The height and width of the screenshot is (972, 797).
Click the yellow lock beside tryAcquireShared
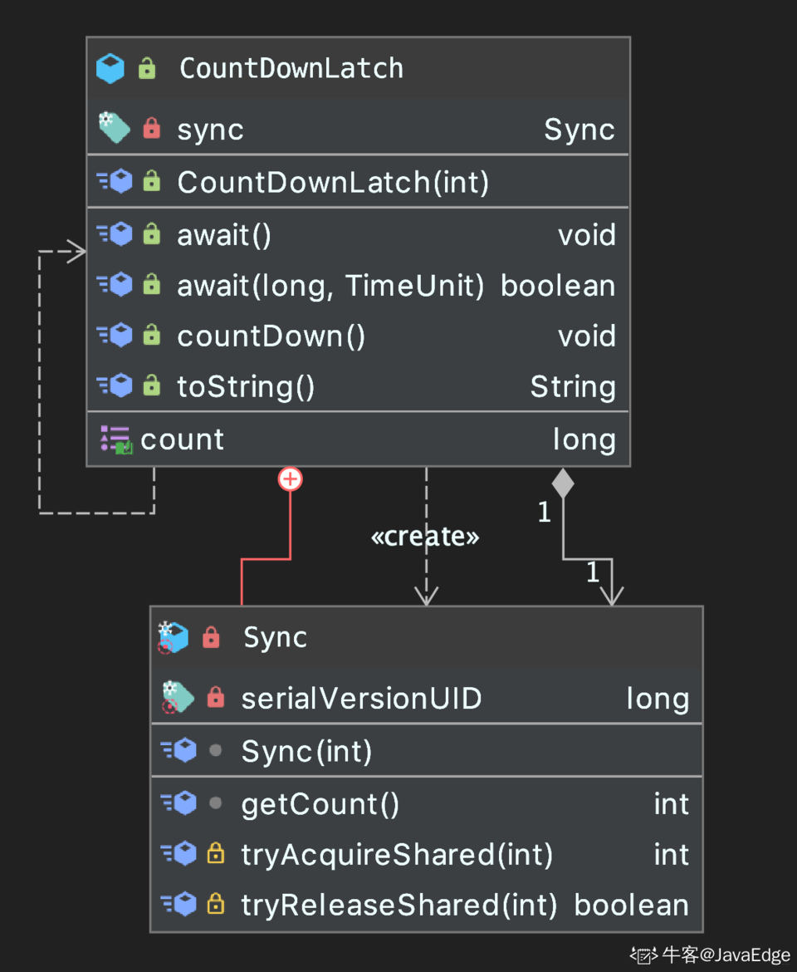(x=215, y=854)
